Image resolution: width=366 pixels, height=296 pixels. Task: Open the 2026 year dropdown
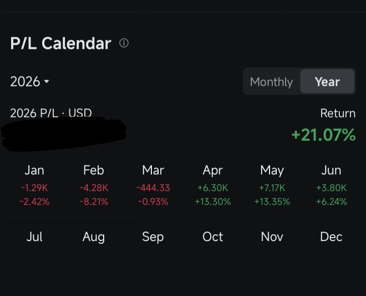[29, 82]
